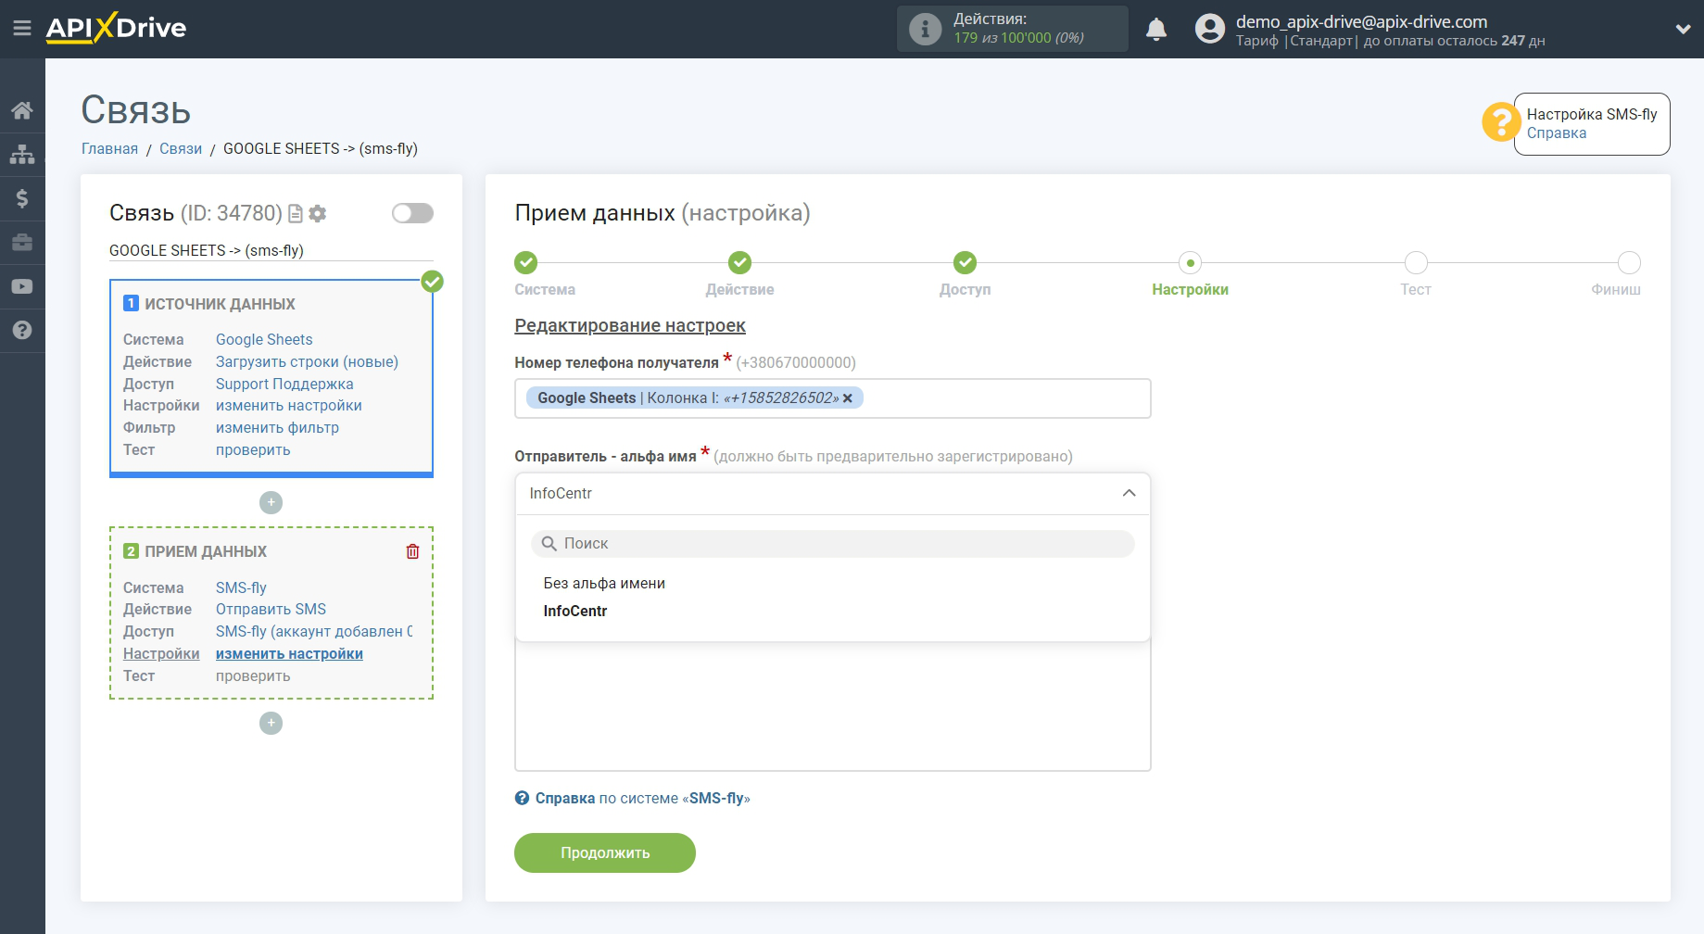Click the Редактирование настроек heading

(x=630, y=325)
